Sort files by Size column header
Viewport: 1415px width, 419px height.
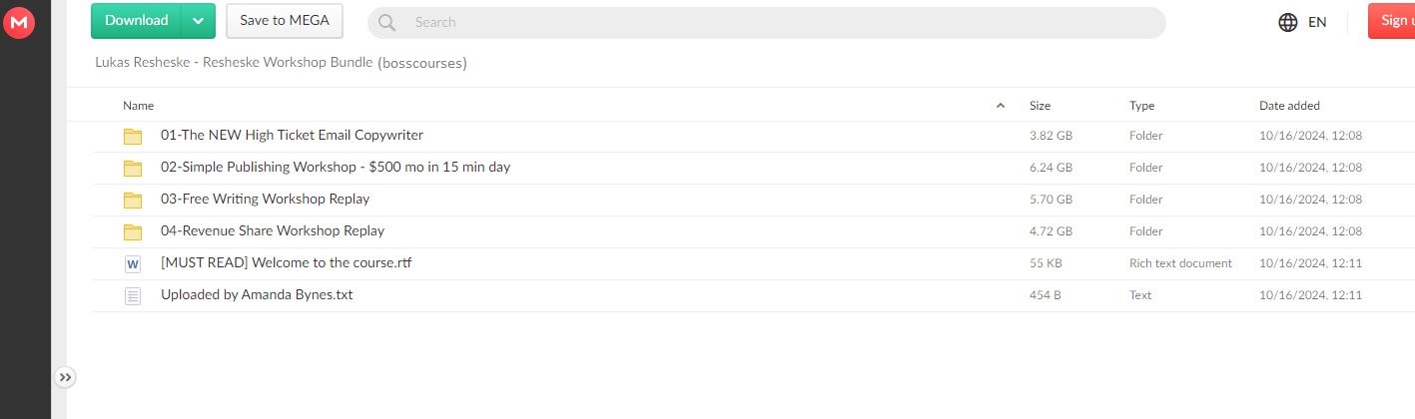(1040, 106)
